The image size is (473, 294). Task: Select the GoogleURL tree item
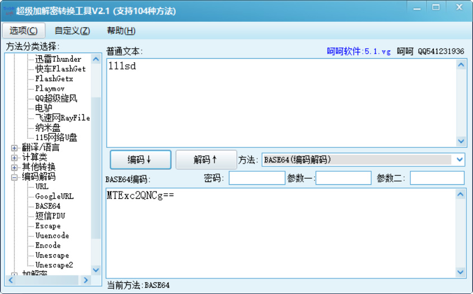pyautogui.click(x=54, y=196)
